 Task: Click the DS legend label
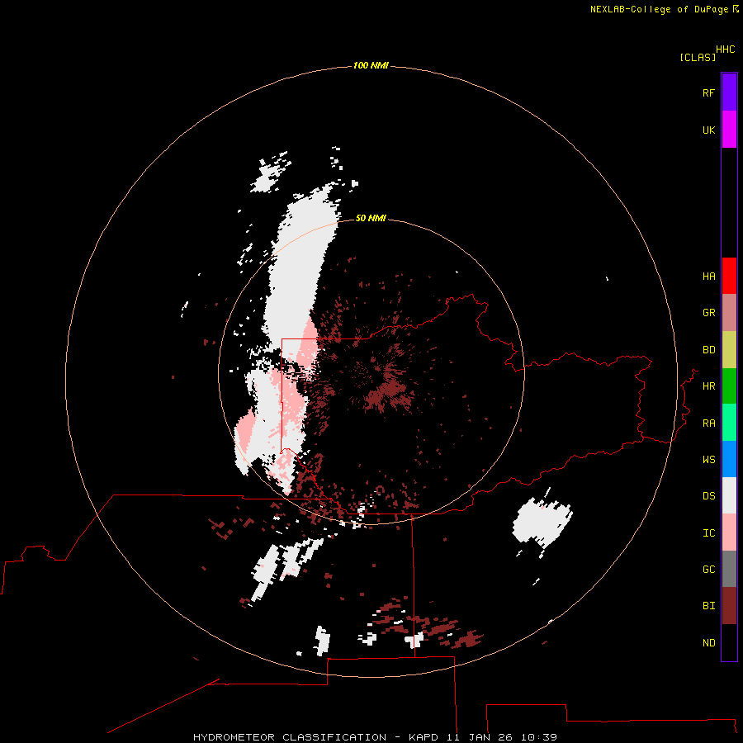[708, 496]
